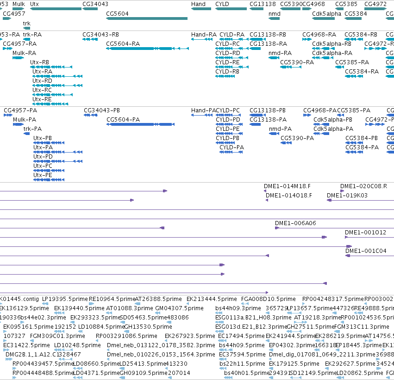The width and height of the screenshot is (394, 380).
Task: Click the nmd gene label
Action: (275, 13)
